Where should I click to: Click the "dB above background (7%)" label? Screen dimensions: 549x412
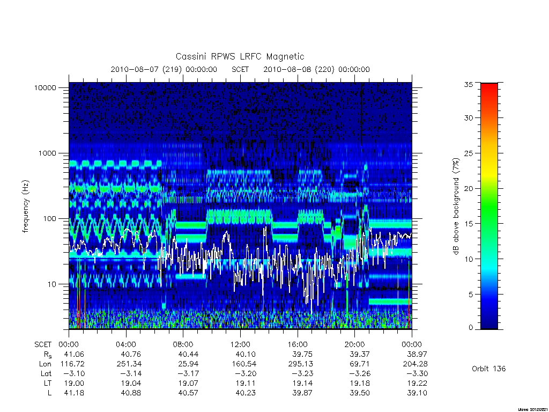click(x=456, y=207)
